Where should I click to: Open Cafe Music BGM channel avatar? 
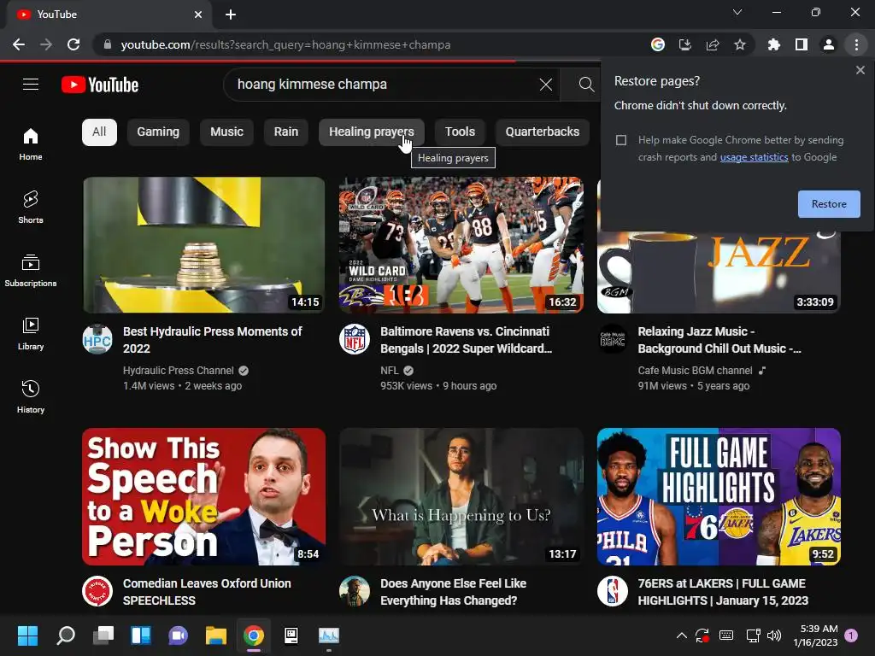(613, 339)
